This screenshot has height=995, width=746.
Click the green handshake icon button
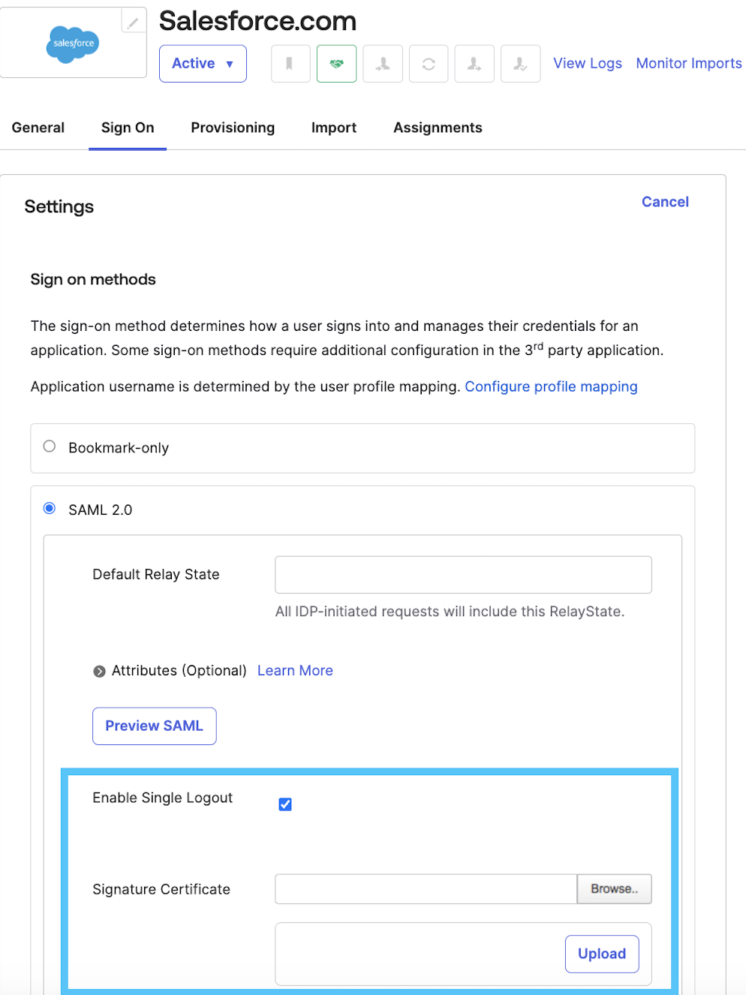(336, 64)
